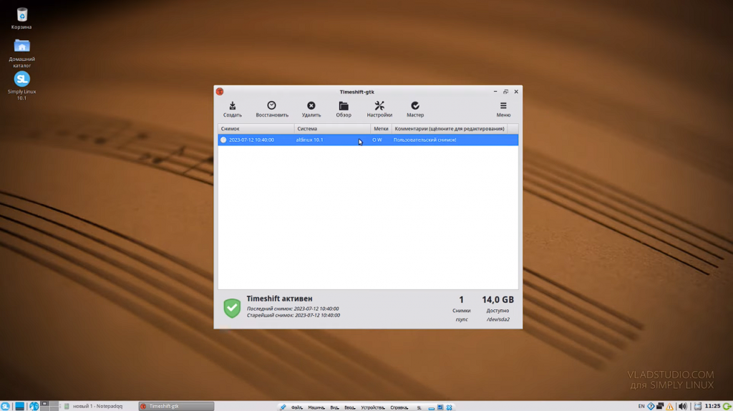
Task: Click the Система column header
Action: point(332,129)
